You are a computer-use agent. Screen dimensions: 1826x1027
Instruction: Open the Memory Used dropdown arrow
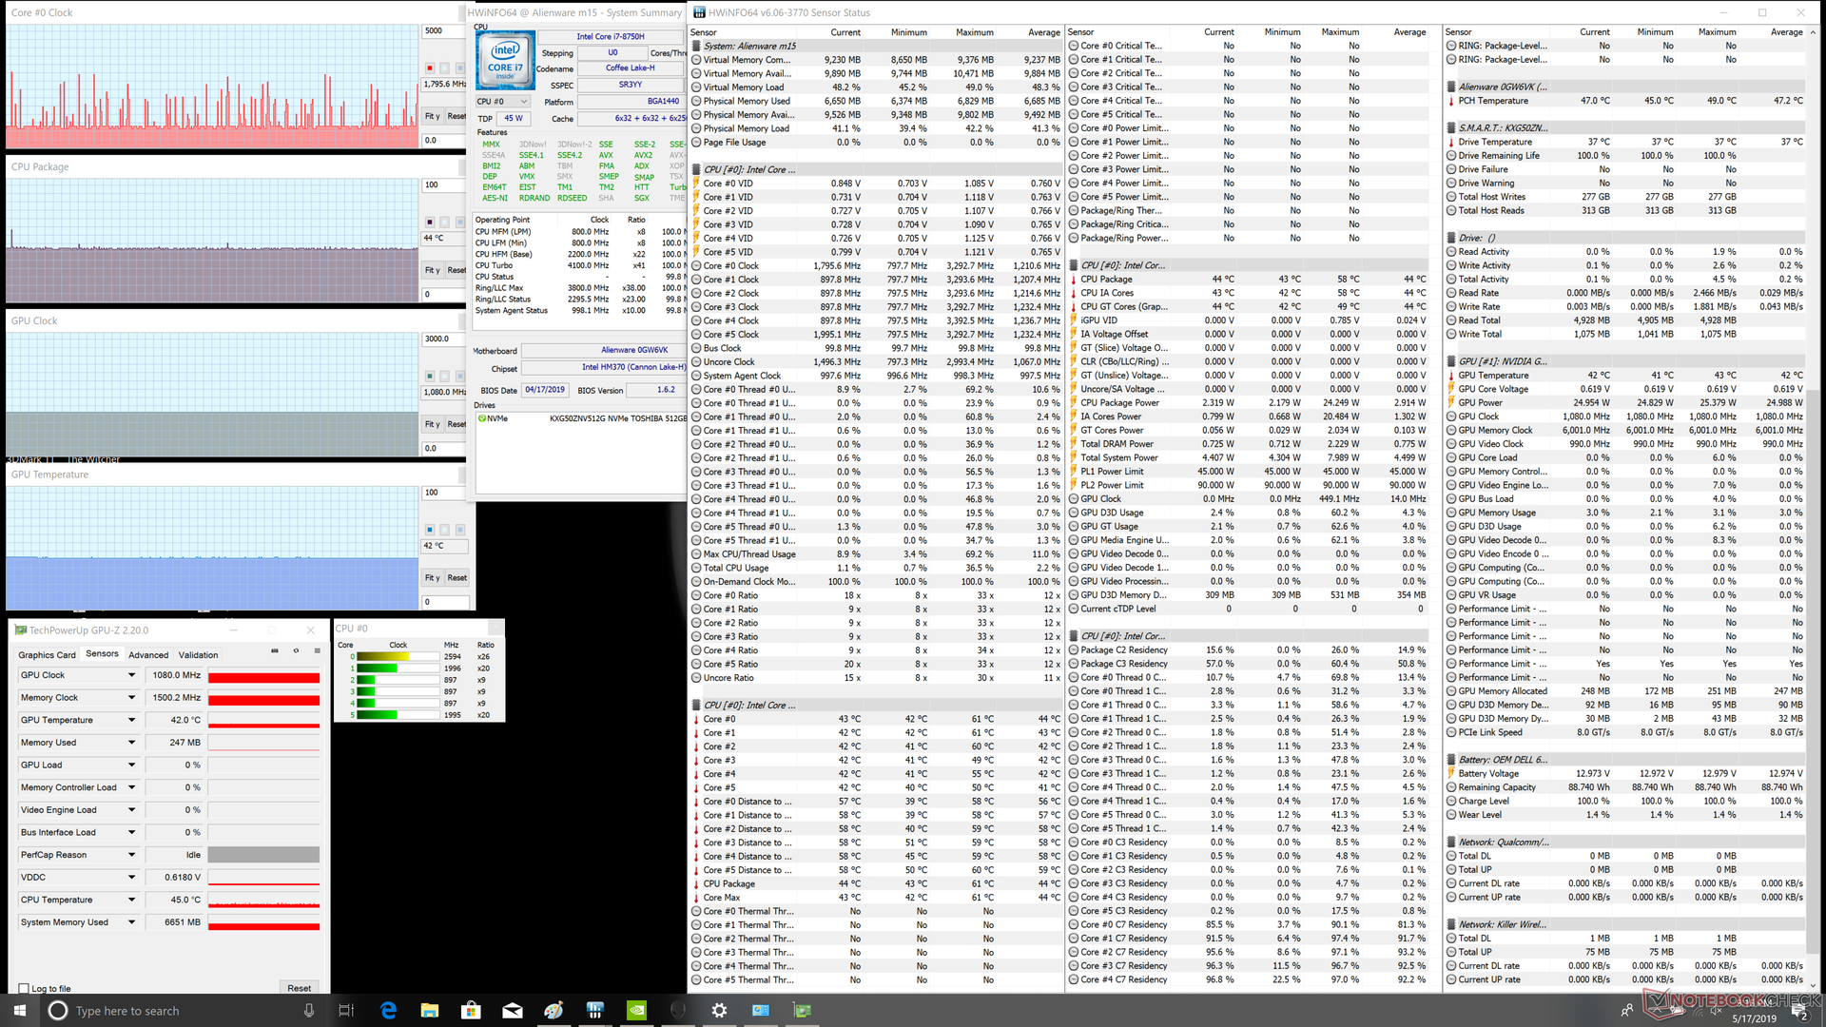point(131,743)
